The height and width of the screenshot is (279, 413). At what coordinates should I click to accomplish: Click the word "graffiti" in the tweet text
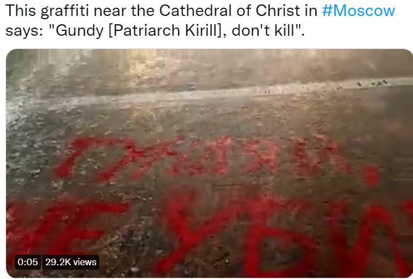pos(65,12)
